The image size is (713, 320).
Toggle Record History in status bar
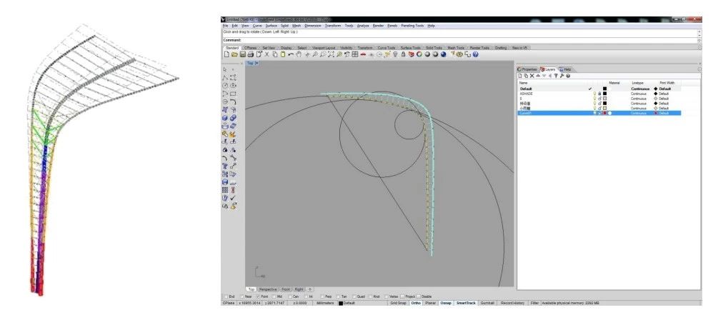click(512, 303)
